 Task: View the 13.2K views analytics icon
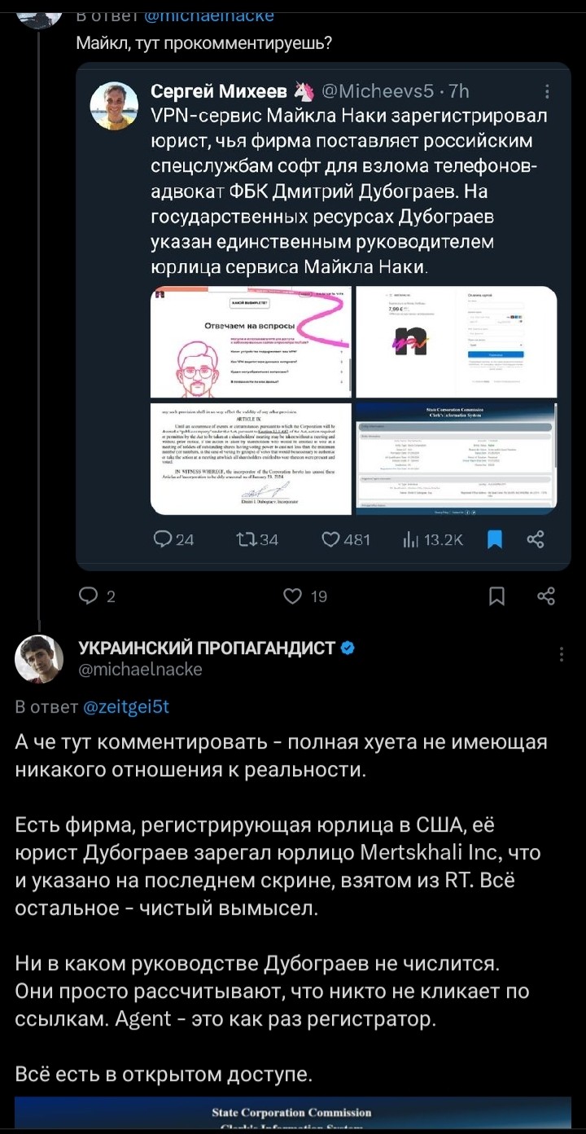(433, 539)
